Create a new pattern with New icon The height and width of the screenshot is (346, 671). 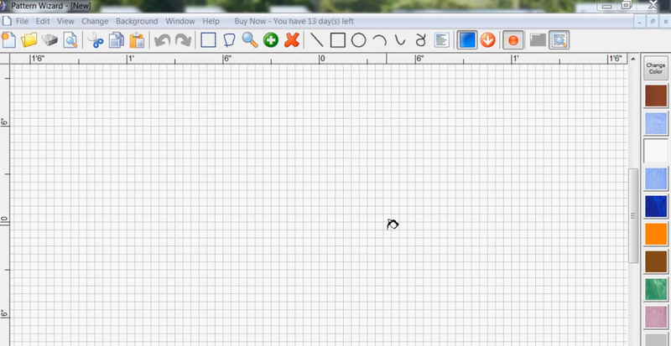tap(8, 40)
